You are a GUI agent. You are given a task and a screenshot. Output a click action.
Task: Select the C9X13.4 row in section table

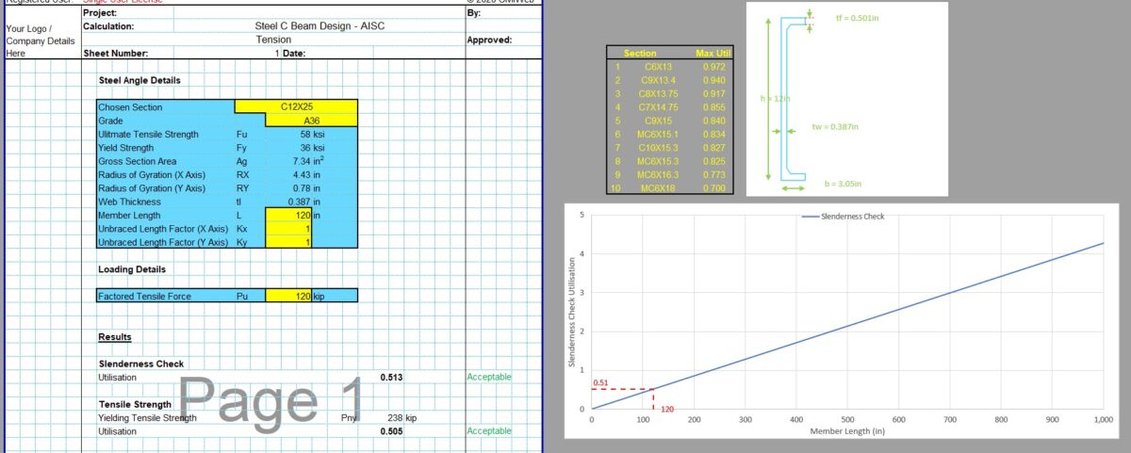coord(670,80)
